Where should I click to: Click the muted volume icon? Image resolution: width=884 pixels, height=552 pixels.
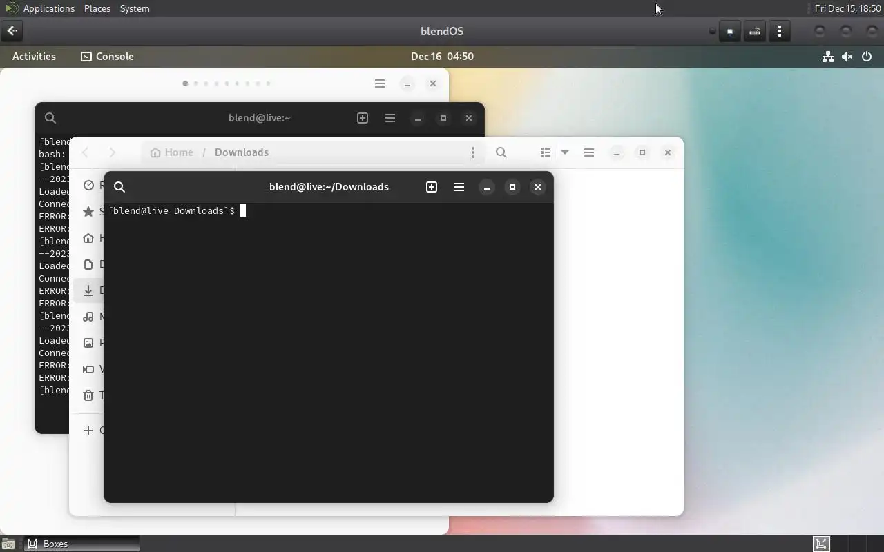[x=847, y=57]
